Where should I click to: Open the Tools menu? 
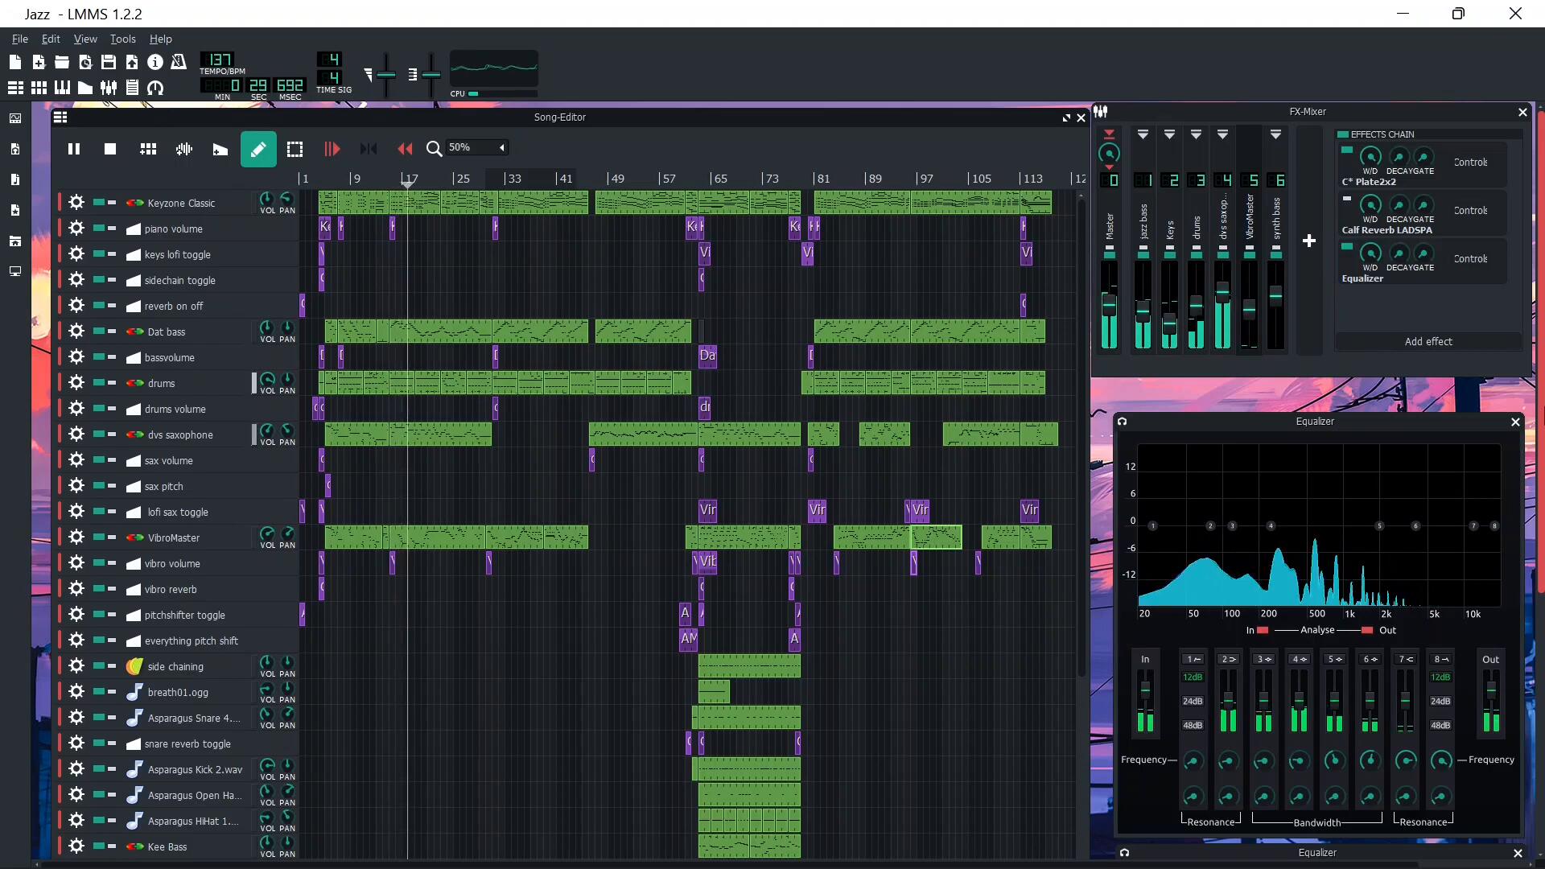122,39
